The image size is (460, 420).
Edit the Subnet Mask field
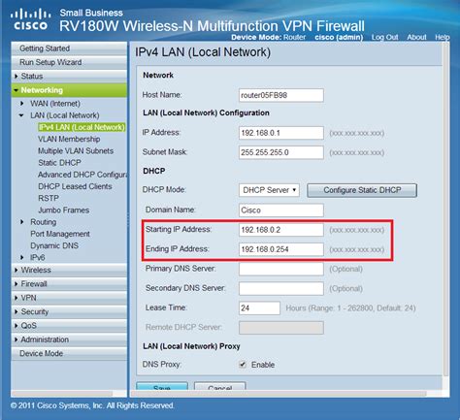(x=281, y=152)
